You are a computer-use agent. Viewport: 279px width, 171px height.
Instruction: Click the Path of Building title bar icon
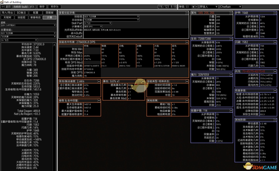2,2
